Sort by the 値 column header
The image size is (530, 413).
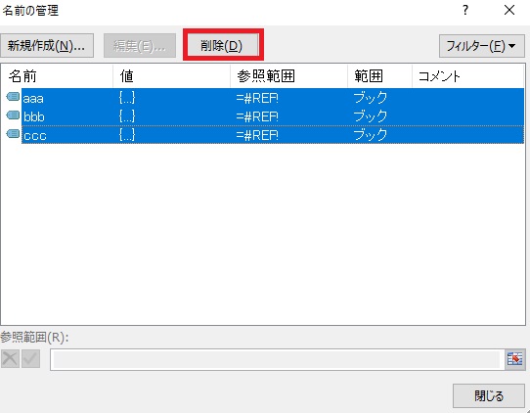[x=172, y=76]
